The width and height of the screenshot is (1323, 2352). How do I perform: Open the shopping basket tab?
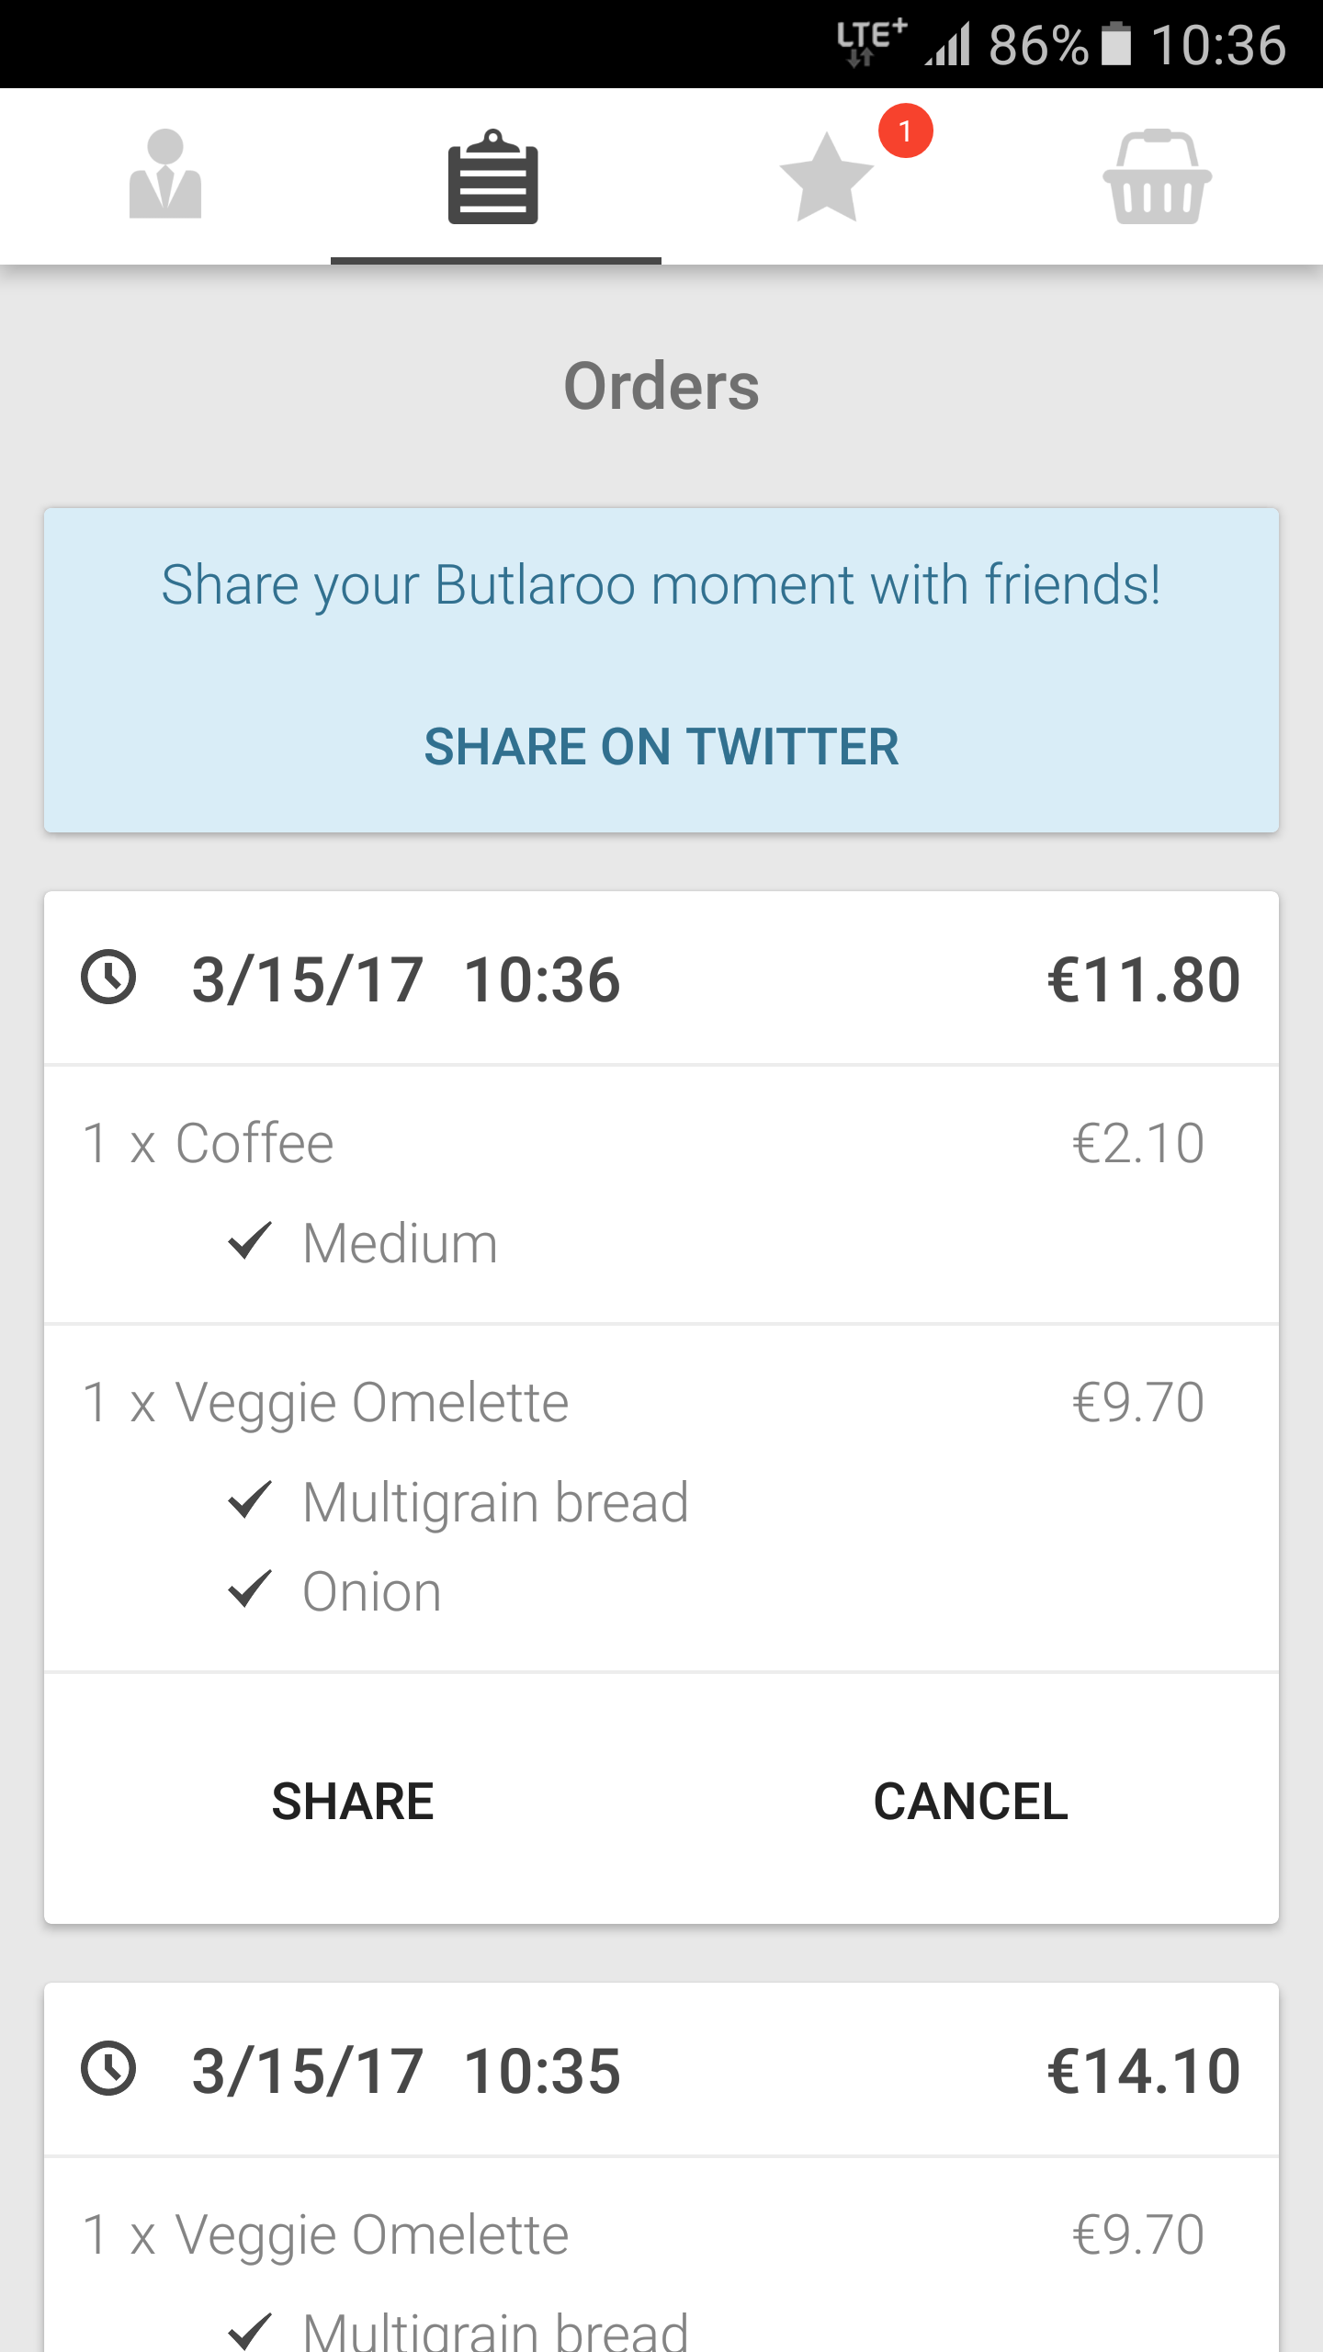coord(1157,176)
